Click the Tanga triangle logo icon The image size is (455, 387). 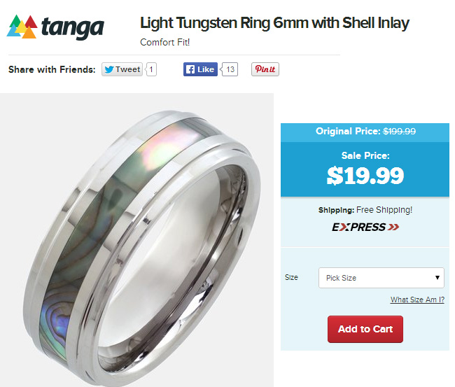coord(22,27)
